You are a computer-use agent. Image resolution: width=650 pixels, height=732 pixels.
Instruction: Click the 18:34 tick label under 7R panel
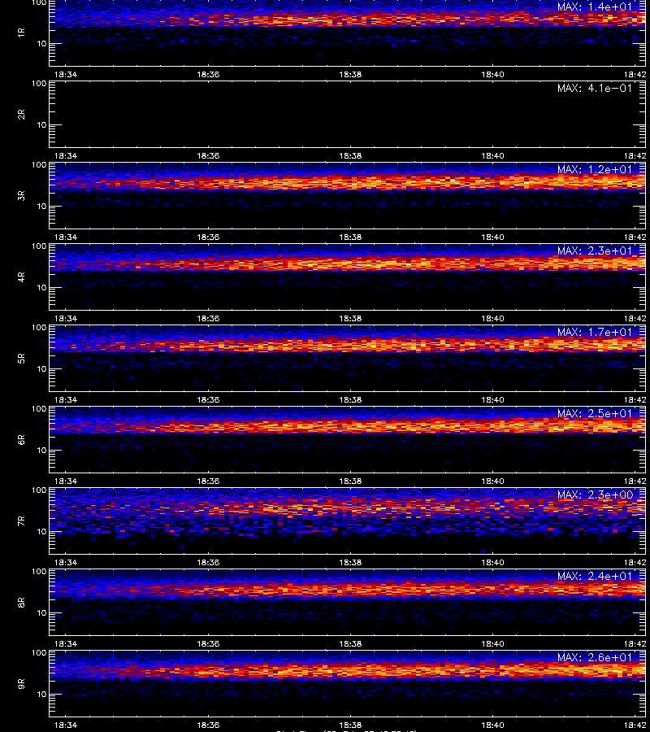66,563
